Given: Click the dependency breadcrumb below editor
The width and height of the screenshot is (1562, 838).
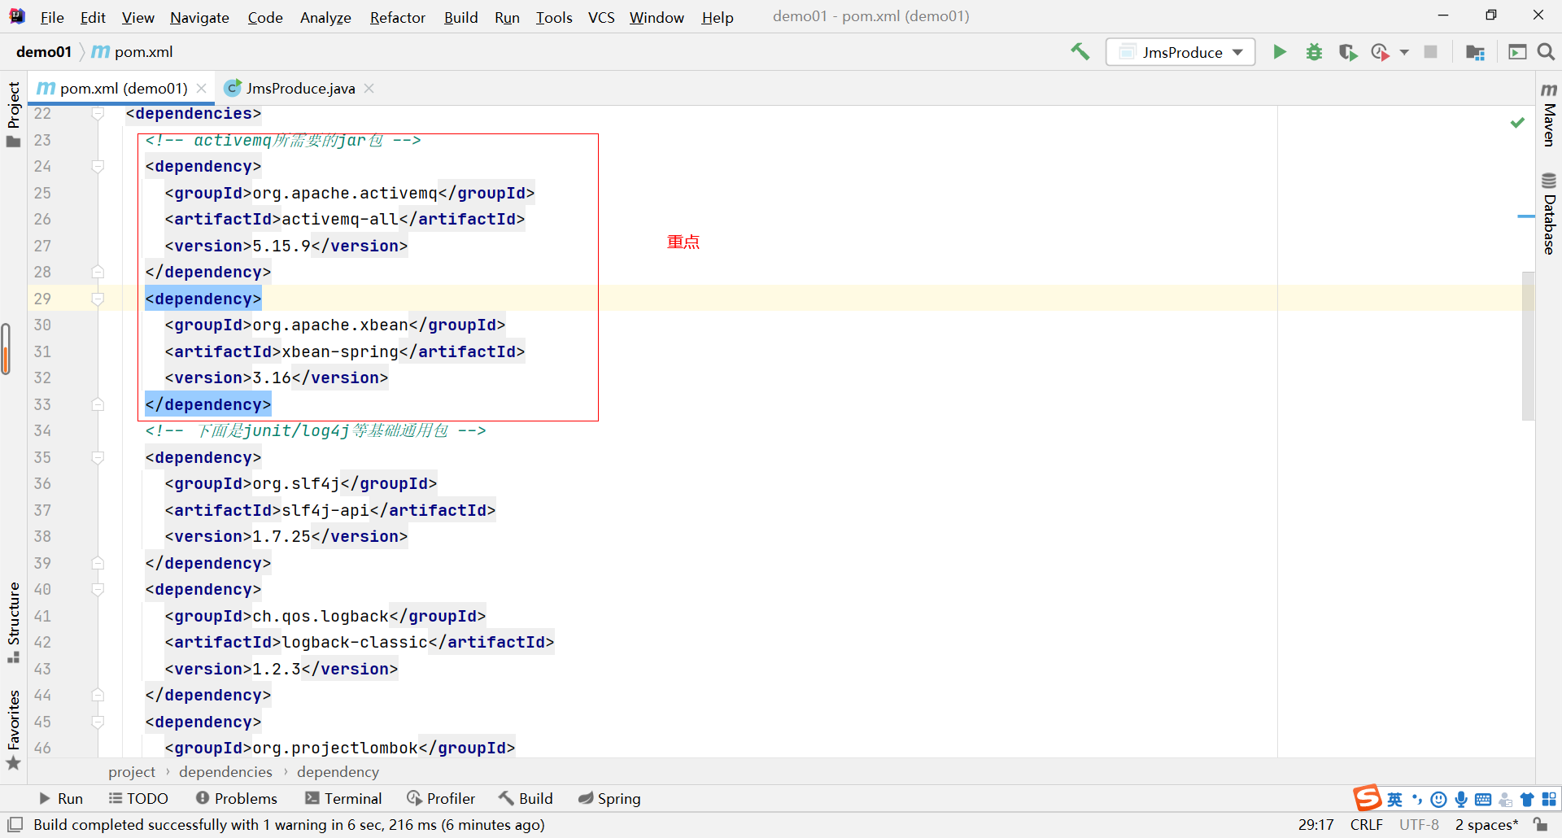Looking at the screenshot, I should pyautogui.click(x=338, y=771).
